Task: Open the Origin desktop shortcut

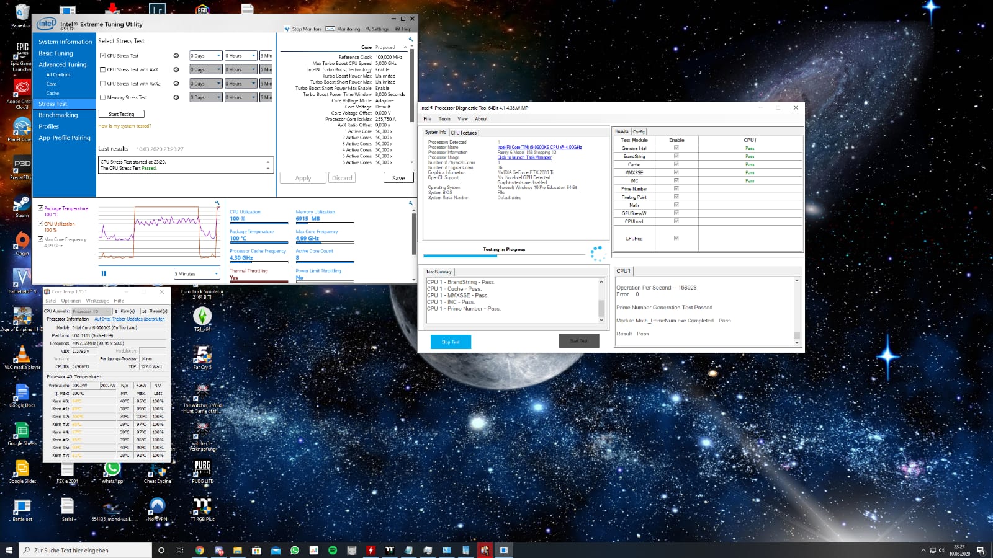Action: [x=22, y=244]
